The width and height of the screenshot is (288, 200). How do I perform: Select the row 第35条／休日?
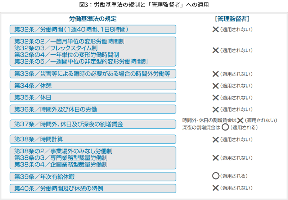93,97
